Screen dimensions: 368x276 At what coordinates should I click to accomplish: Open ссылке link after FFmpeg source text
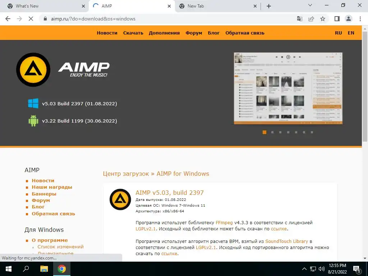[279, 229]
